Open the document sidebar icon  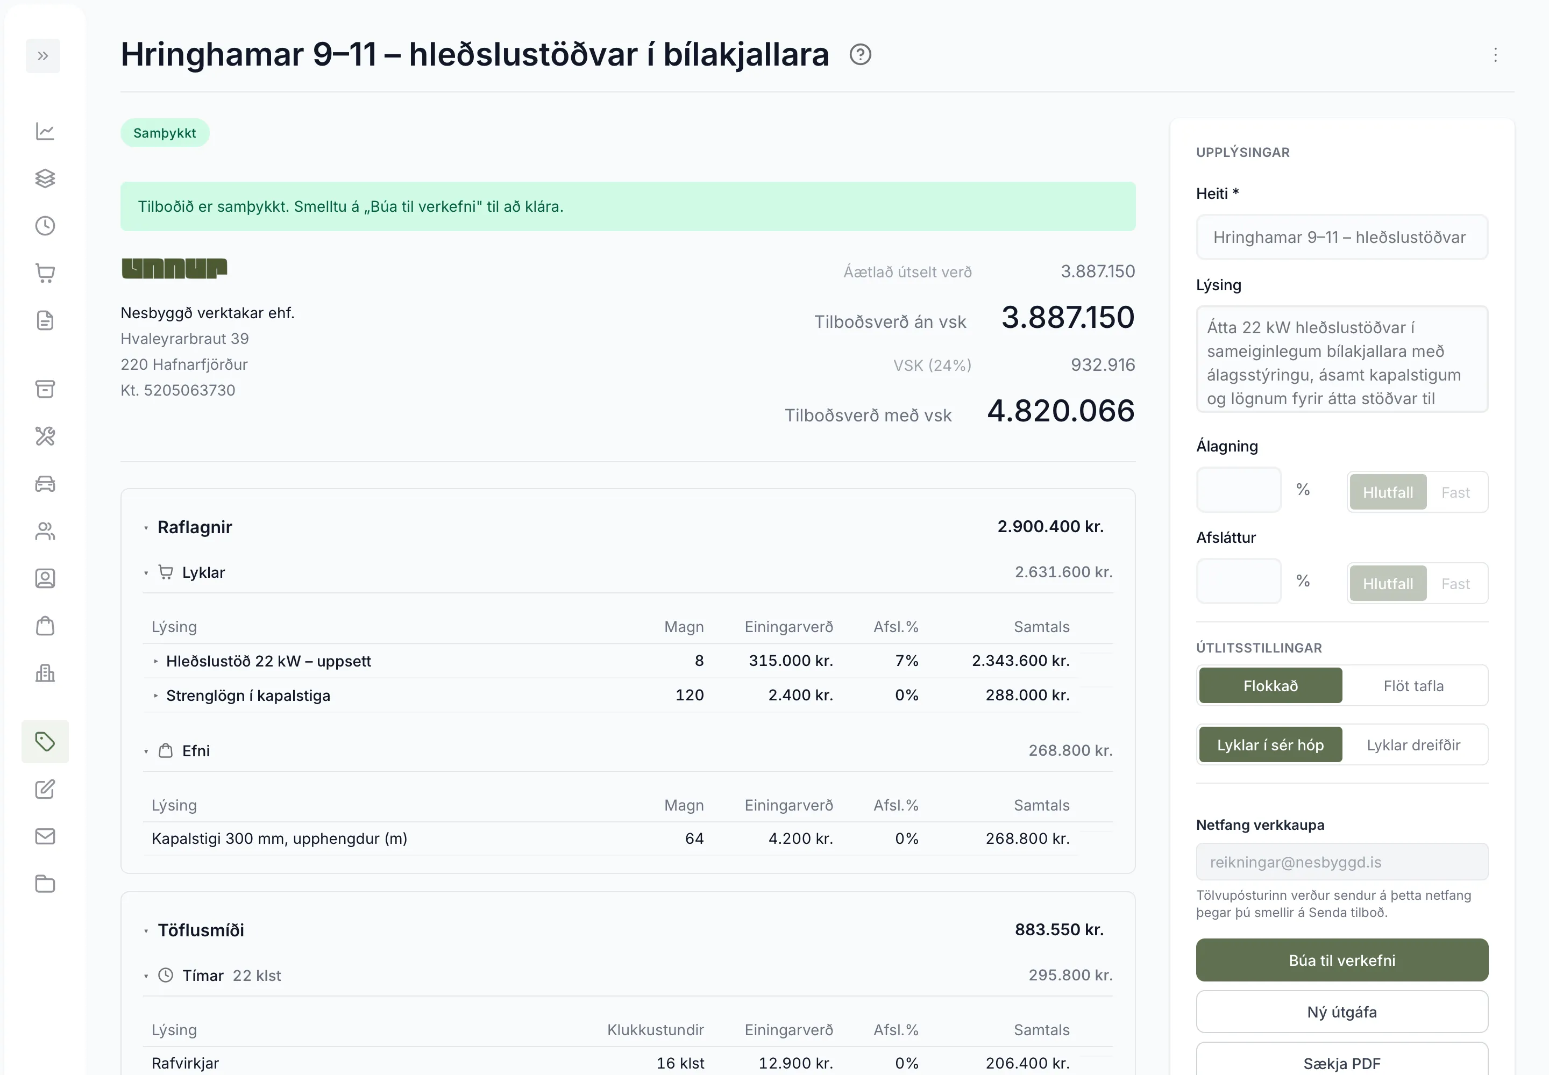pyautogui.click(x=45, y=320)
